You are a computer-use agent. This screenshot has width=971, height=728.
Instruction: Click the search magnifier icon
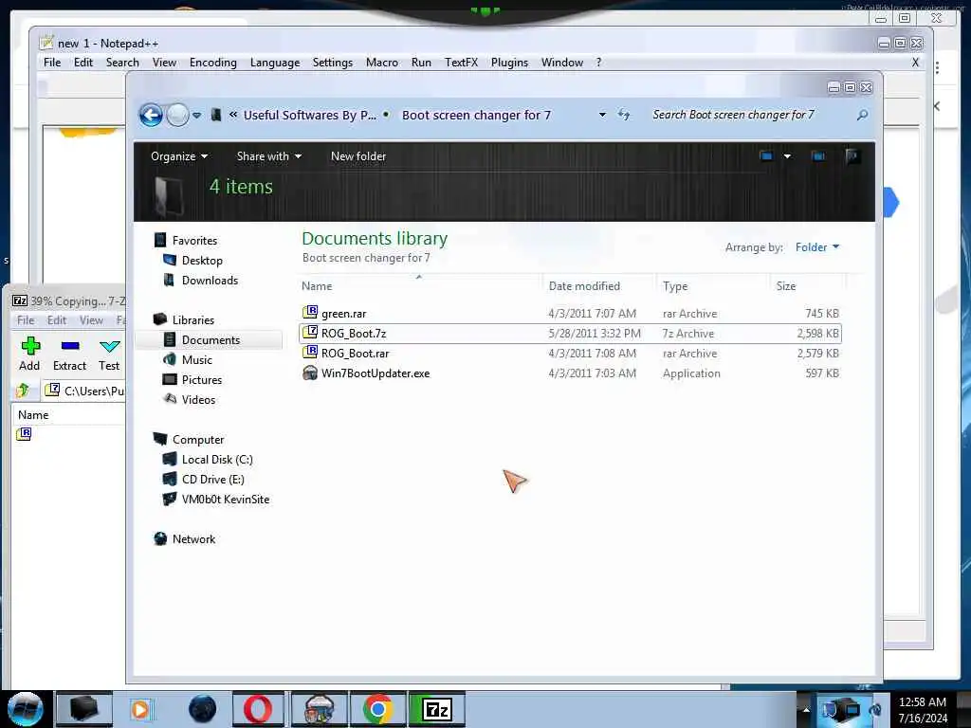pos(862,115)
